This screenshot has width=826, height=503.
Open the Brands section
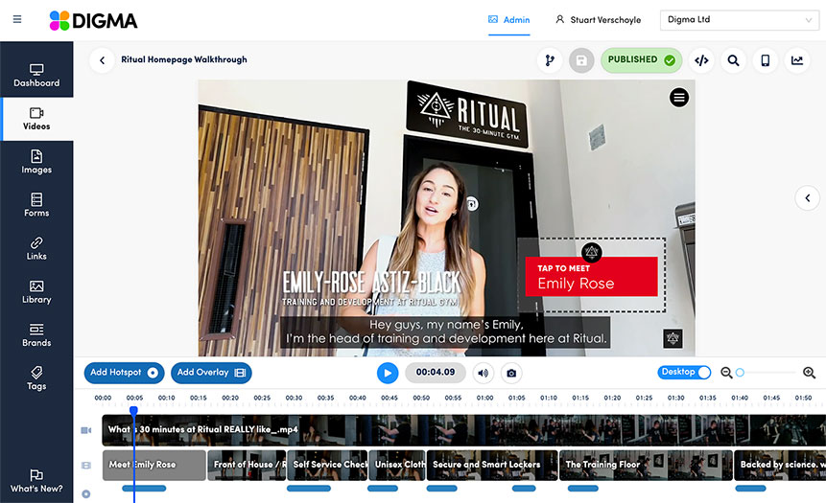coord(36,335)
